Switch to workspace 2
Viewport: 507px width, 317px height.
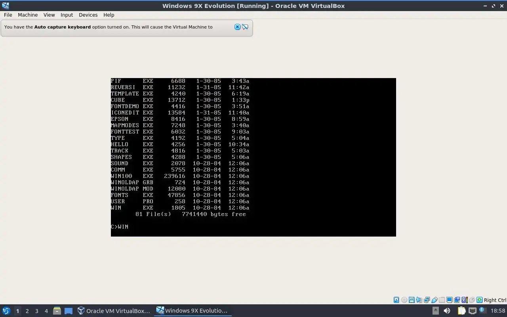coord(27,311)
